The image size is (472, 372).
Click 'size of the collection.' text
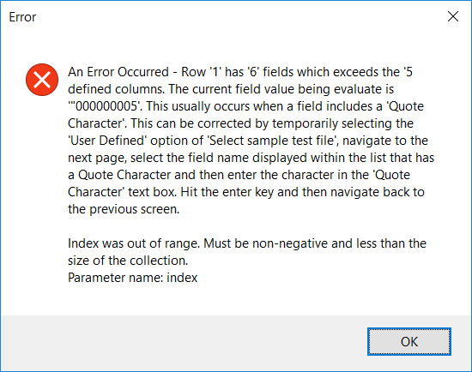pyautogui.click(x=128, y=261)
